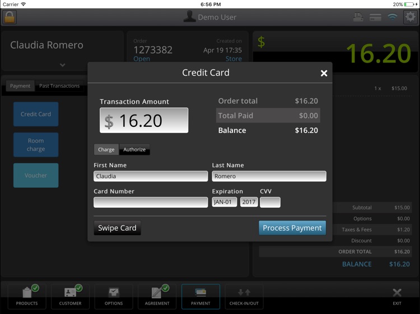The height and width of the screenshot is (314, 420).
Task: Tap the ORDER TOTAL summary label
Action: pyautogui.click(x=355, y=252)
